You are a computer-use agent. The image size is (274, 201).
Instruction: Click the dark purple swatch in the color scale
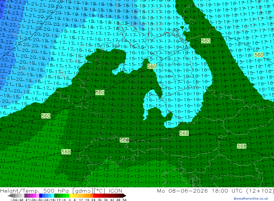(x=26, y=196)
